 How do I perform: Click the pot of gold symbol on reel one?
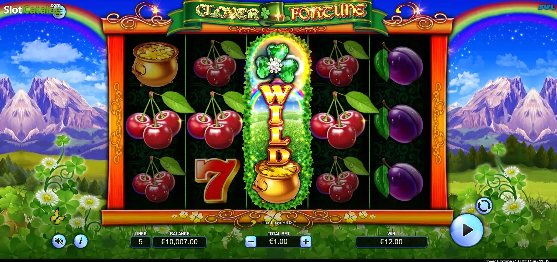coord(155,64)
